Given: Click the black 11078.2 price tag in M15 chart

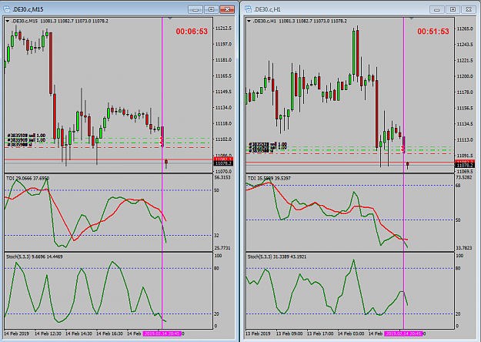Looking at the screenshot, I should coord(223,163).
